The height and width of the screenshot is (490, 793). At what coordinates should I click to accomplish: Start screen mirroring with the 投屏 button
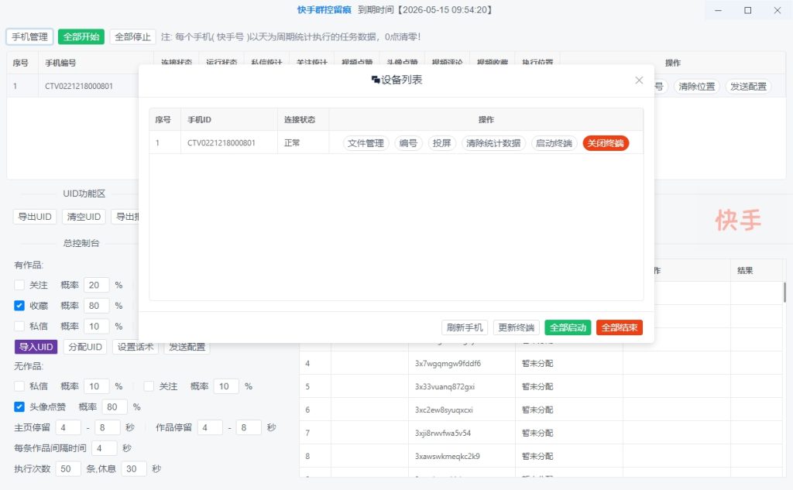(441, 143)
